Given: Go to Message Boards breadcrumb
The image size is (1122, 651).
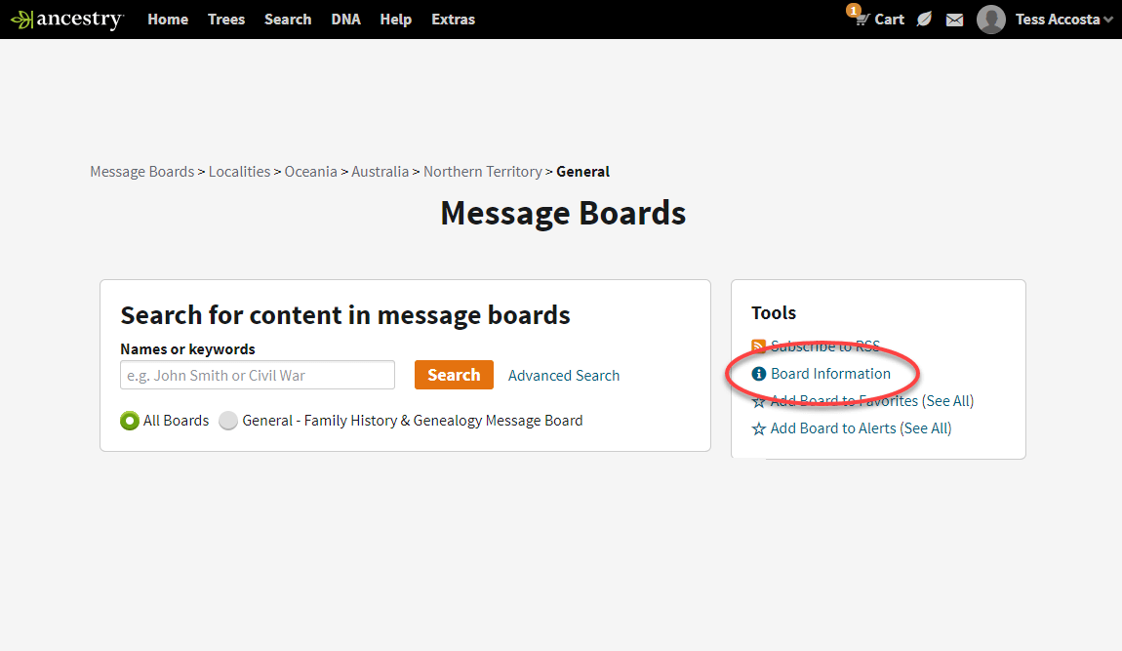Looking at the screenshot, I should coord(142,172).
